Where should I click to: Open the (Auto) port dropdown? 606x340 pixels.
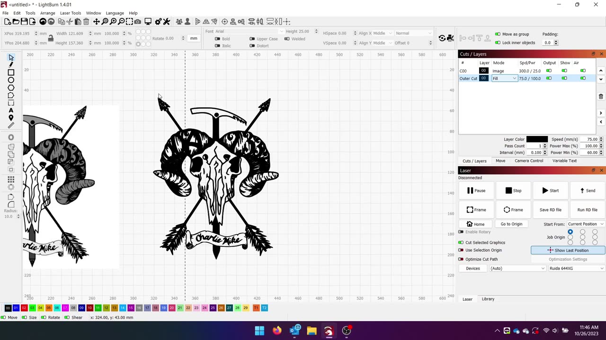click(517, 268)
